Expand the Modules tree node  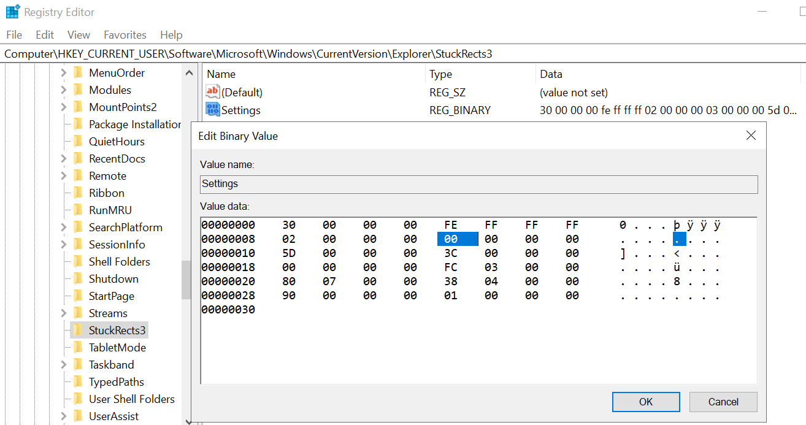64,90
